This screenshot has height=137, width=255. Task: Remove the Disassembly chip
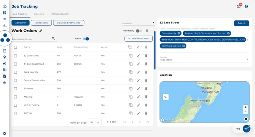point(179,33)
